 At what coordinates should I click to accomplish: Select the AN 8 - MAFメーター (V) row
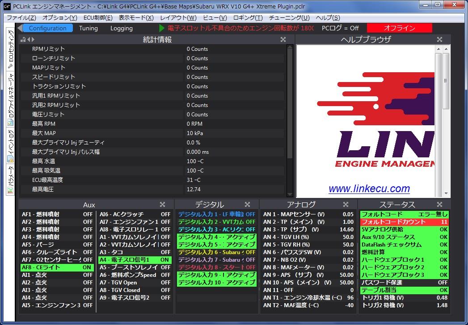point(308,267)
